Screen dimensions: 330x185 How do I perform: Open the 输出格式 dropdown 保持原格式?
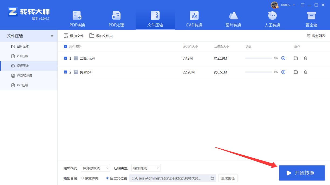click(x=95, y=168)
